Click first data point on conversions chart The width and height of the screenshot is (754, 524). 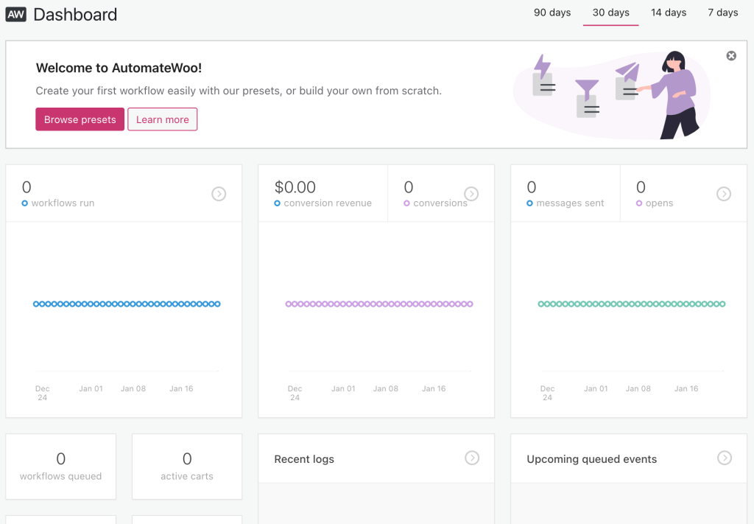point(289,304)
